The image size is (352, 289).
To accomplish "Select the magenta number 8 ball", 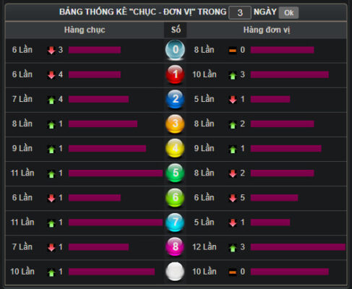I will coord(175,247).
